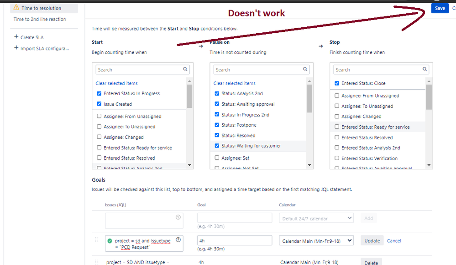Click the Cancel link next to Update
This screenshot has height=265, width=456.
pos(394,240)
